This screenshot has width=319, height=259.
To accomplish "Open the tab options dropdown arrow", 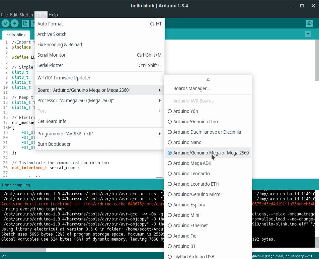I will (x=308, y=34).
